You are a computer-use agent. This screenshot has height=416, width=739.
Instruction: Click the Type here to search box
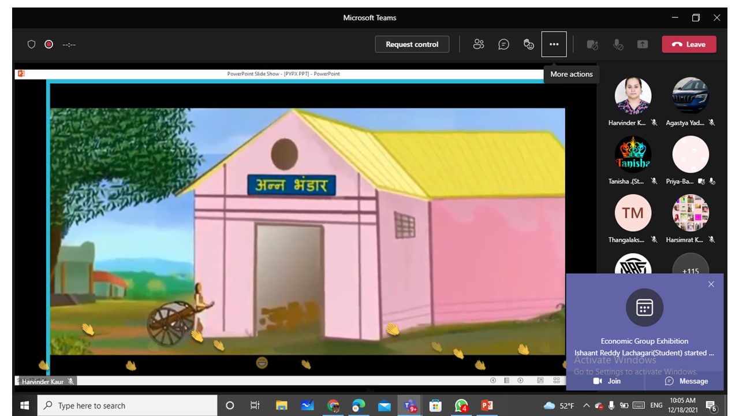pos(128,406)
